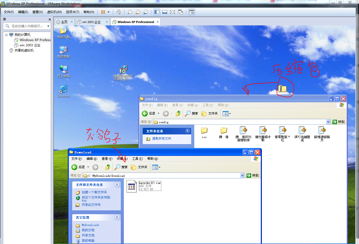Image resolution: width=359 pixels, height=244 pixels.
Task: Click the 转到 button in the config window
Action: pos(338,122)
